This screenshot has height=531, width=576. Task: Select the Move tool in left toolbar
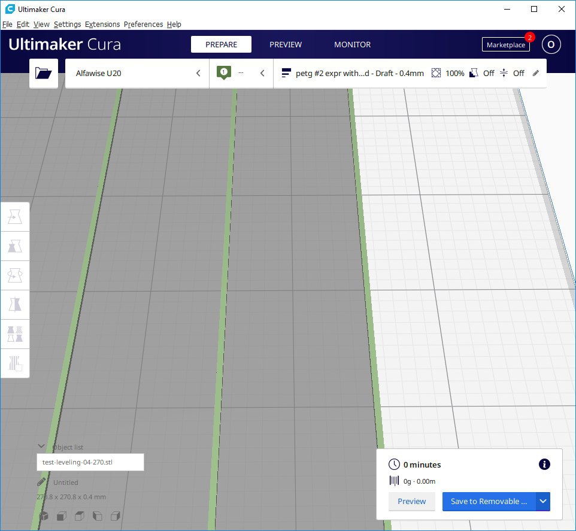click(15, 217)
